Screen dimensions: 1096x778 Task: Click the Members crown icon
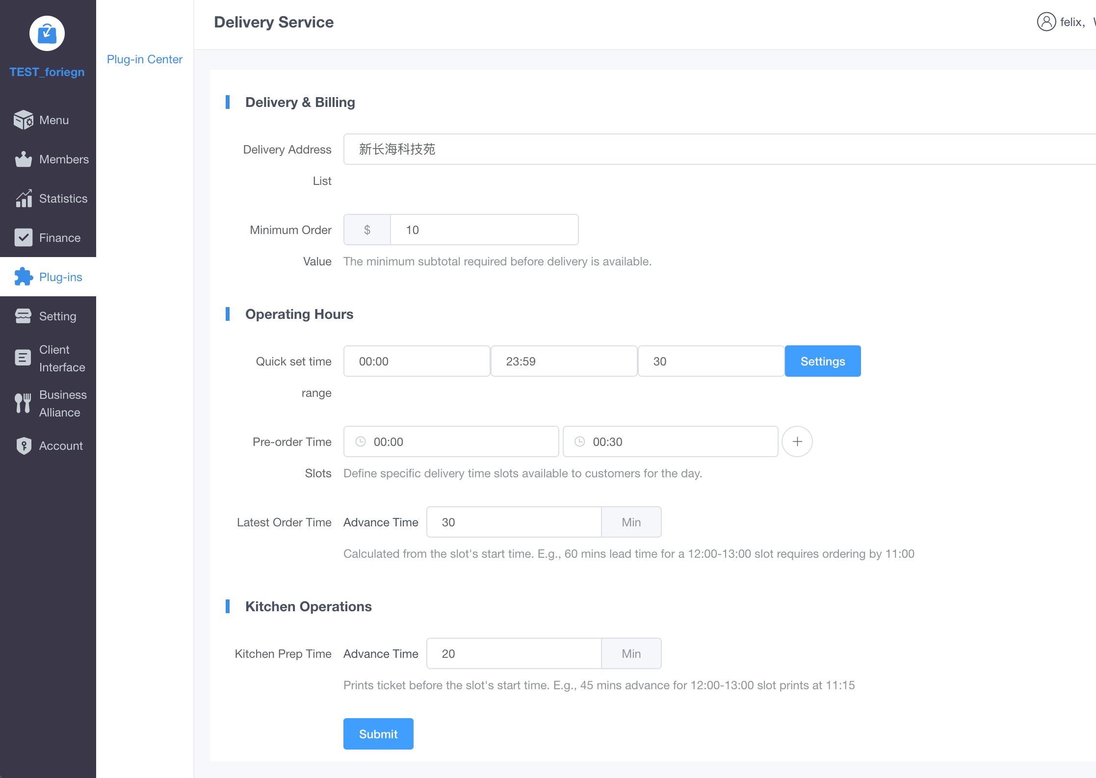tap(23, 159)
